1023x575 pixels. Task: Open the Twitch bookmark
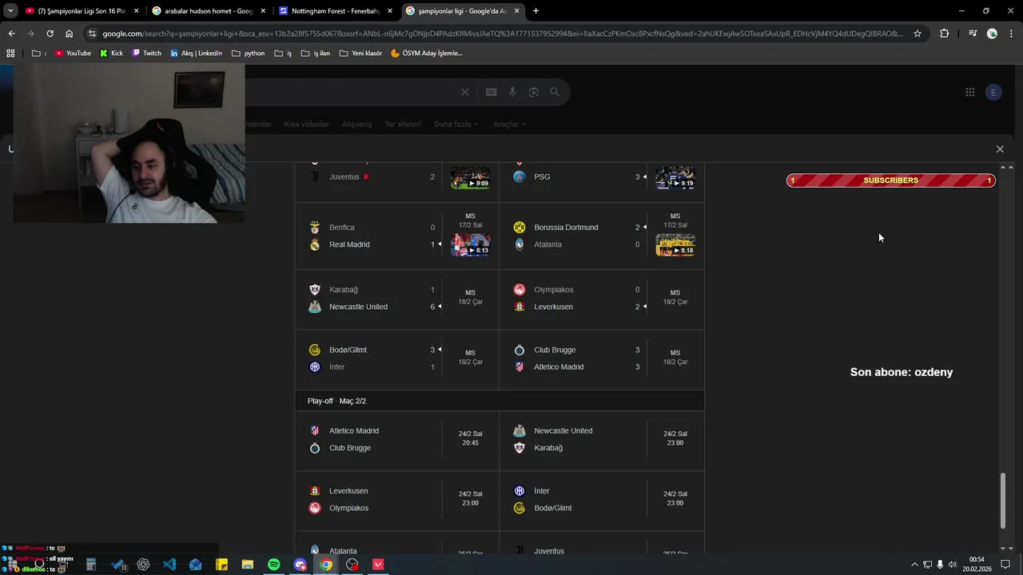(146, 54)
